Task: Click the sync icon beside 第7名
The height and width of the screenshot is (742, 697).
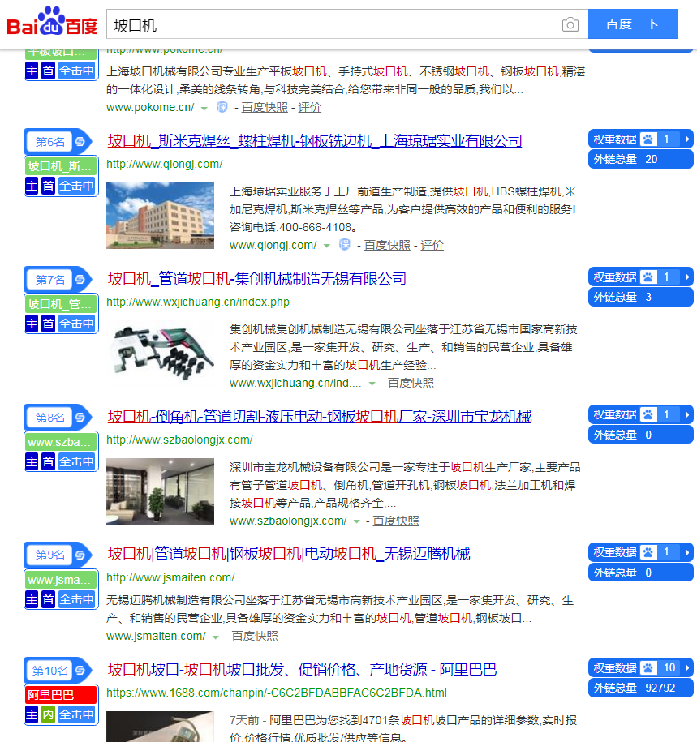Action: click(80, 279)
